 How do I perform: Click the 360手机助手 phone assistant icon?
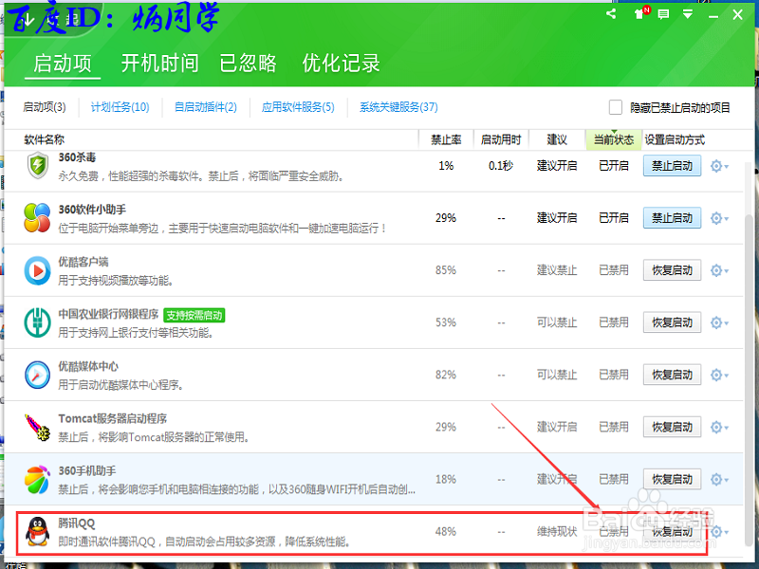(x=36, y=478)
